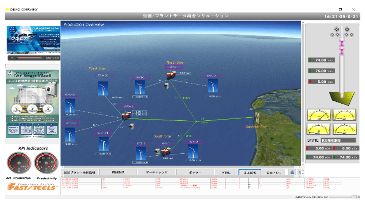
Task: Select wind turbine W-A-04 at West Site
Action: point(103,144)
